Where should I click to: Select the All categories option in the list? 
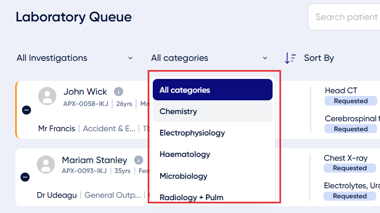[x=212, y=90]
